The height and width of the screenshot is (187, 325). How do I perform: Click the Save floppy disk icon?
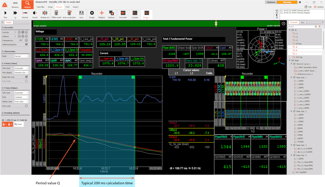[81, 13]
